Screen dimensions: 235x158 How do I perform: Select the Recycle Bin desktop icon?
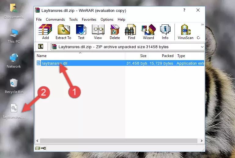[x=14, y=86]
